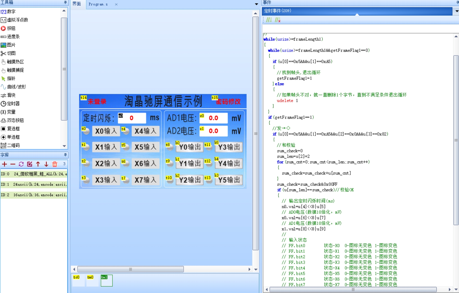Click toolbox list scroll-up arrow
This screenshot has height=293, width=459.
pos(64,11)
